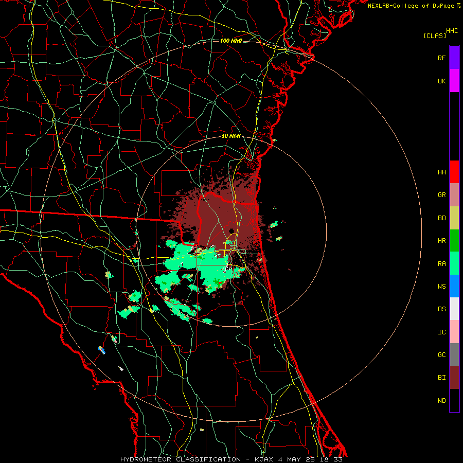Click the HHC product label

(x=452, y=31)
